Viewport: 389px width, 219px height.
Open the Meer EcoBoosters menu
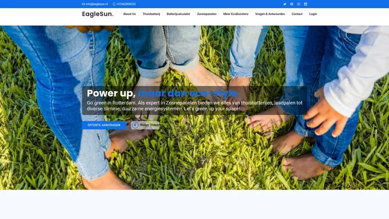(x=236, y=14)
